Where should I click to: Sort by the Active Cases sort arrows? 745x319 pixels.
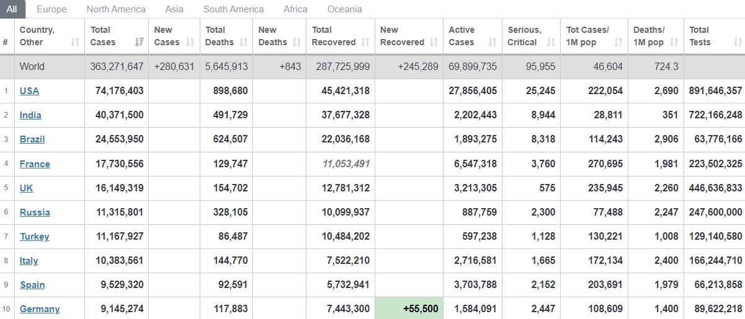493,43
